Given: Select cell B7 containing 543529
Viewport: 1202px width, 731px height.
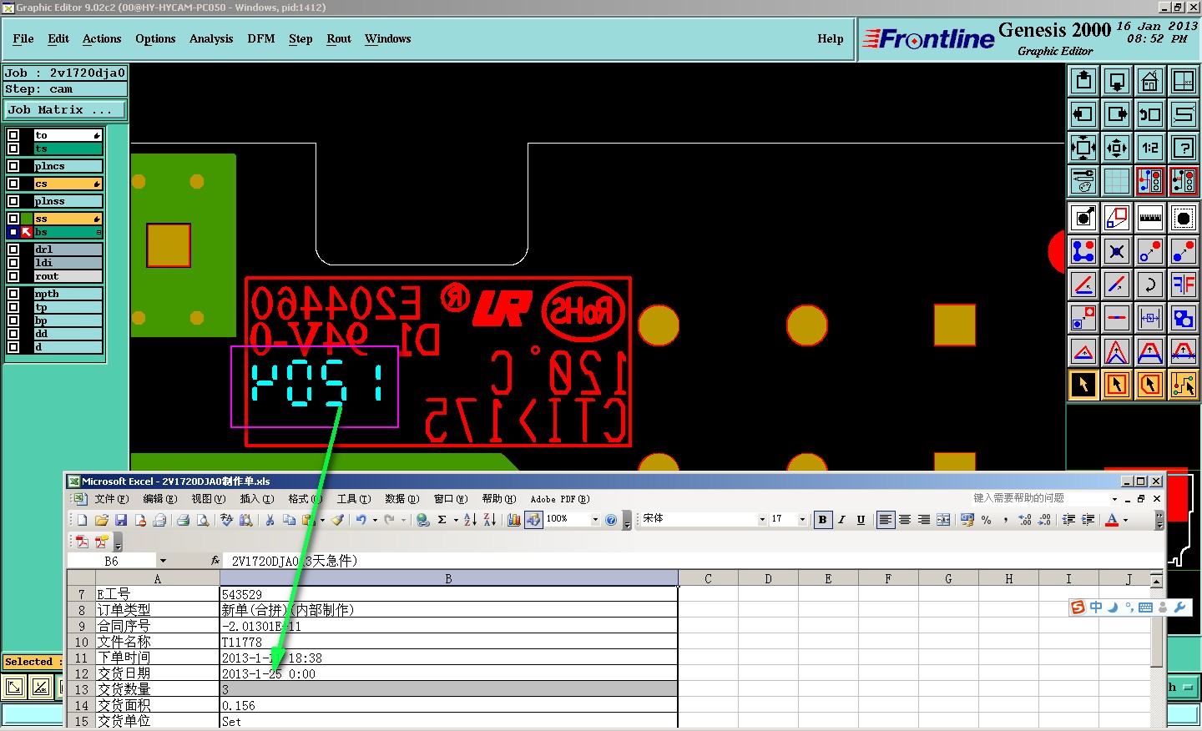Looking at the screenshot, I should (449, 594).
